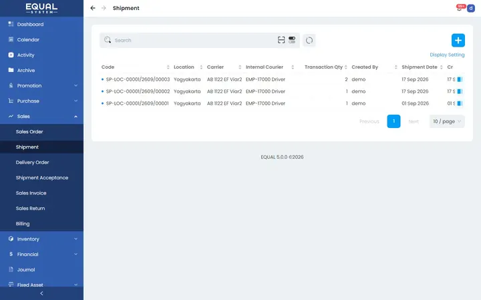Open the notification bell icon
This screenshot has height=300, width=481.
click(x=459, y=8)
